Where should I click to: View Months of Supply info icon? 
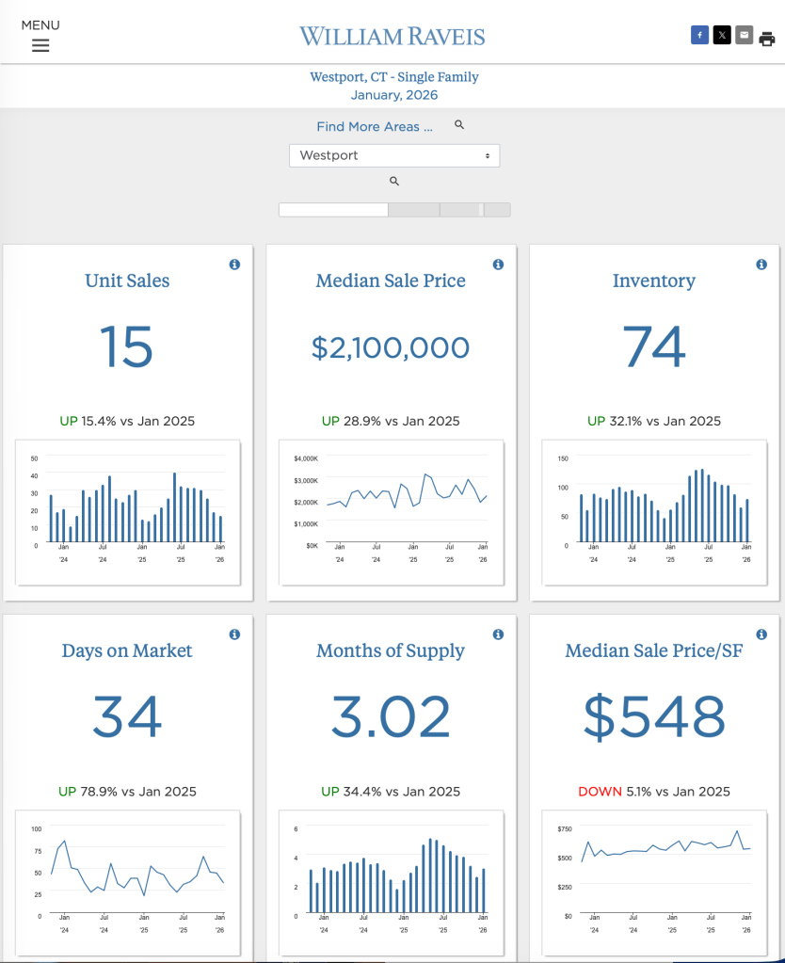pos(498,634)
